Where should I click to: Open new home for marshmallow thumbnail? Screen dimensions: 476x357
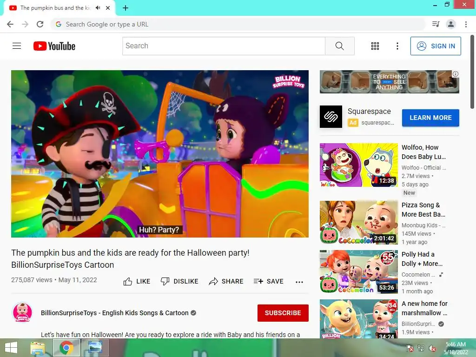[358, 319]
